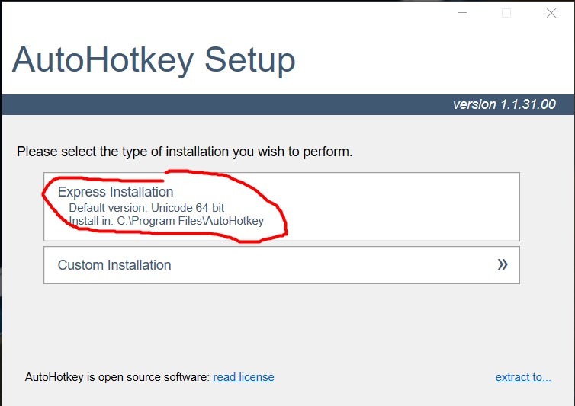575x406 pixels.
Task: Choose Express Installation option
Action: [281, 206]
